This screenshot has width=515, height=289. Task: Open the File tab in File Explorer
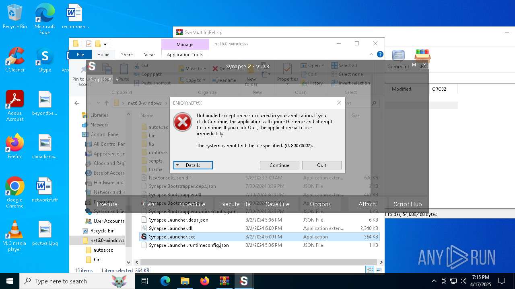click(80, 55)
